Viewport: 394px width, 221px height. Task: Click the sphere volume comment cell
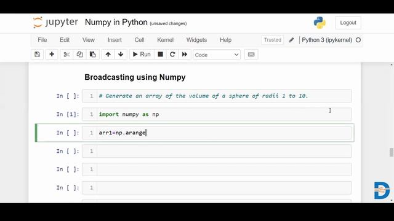217,96
